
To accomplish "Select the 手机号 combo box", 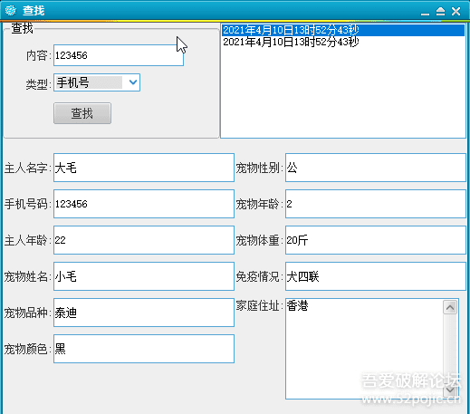I will coord(97,82).
